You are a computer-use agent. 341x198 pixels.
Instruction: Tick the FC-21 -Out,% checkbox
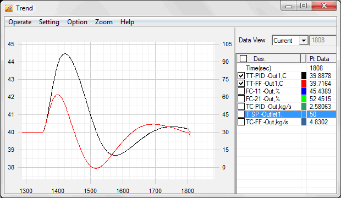click(241, 99)
